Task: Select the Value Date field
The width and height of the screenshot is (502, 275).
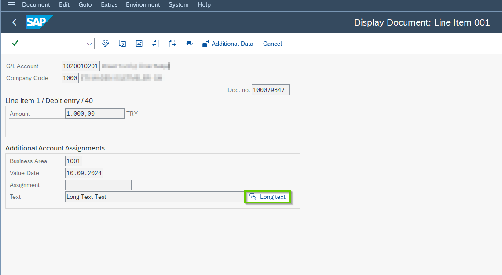Action: [84, 173]
